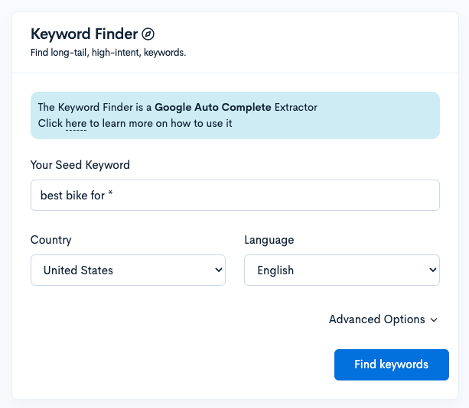Click the "English" value in Language
469x408 pixels.
coord(275,270)
